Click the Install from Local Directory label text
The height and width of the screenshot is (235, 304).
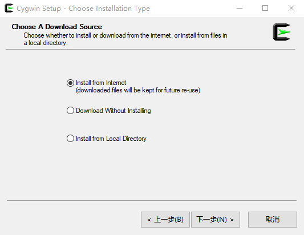111,139
